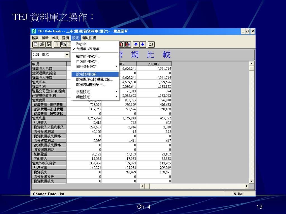Click the horizontal scrollbar left arrow

(x=142, y=186)
